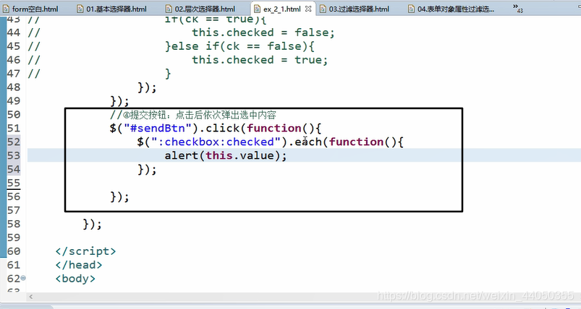Collapse the body tag fold on line 62
This screenshot has width=581, height=309.
23,278
